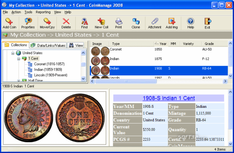The image size is (234, 153).
Task: Click coin list vertical scroll down arrow
Action: tap(230, 76)
